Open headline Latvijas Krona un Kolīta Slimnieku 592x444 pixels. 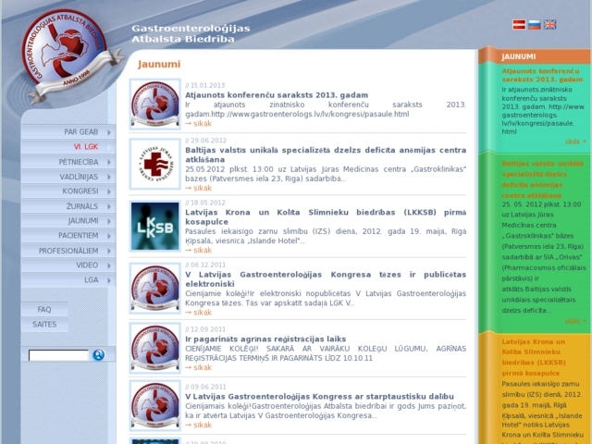click(x=326, y=217)
